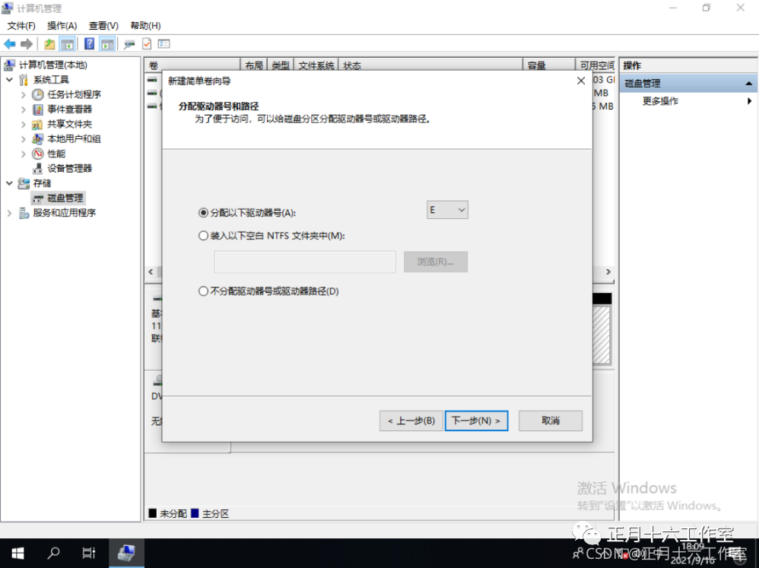Click the back navigation arrow
This screenshot has width=759, height=568.
(x=9, y=43)
